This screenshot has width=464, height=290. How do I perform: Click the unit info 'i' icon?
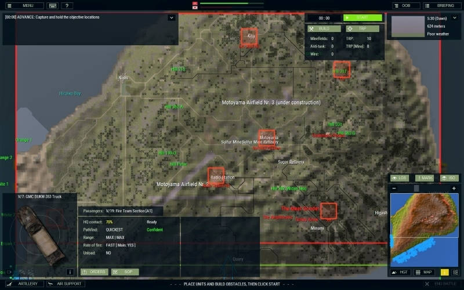pos(70,272)
